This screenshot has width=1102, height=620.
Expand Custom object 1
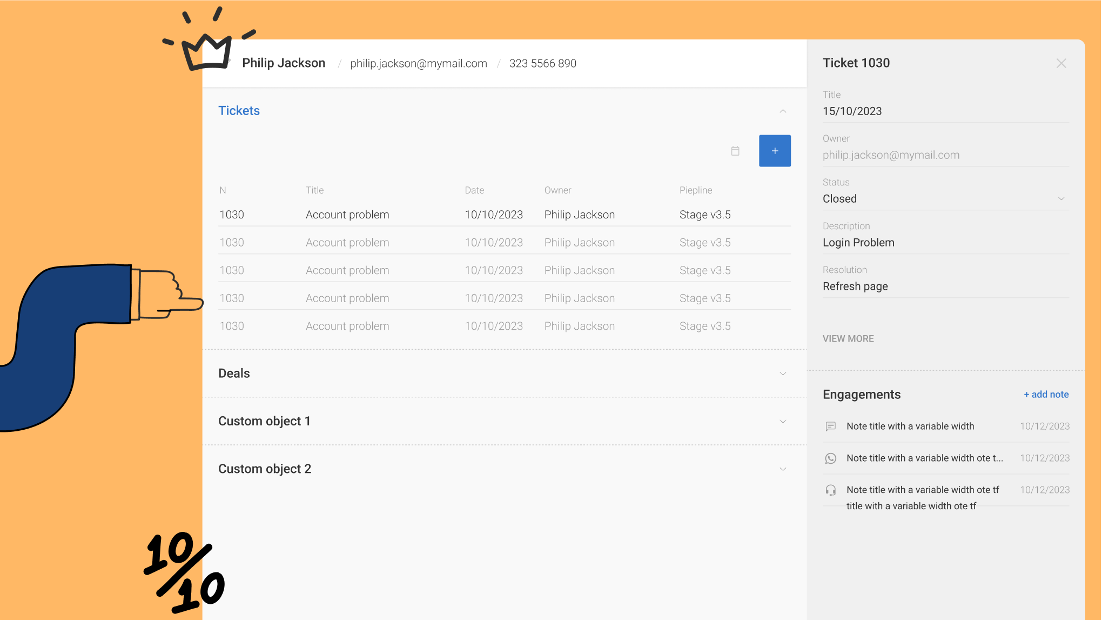tap(783, 421)
